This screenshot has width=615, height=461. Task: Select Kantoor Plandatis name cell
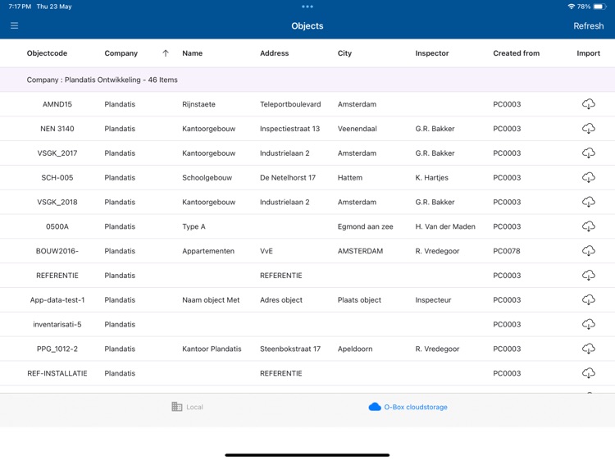tap(212, 349)
